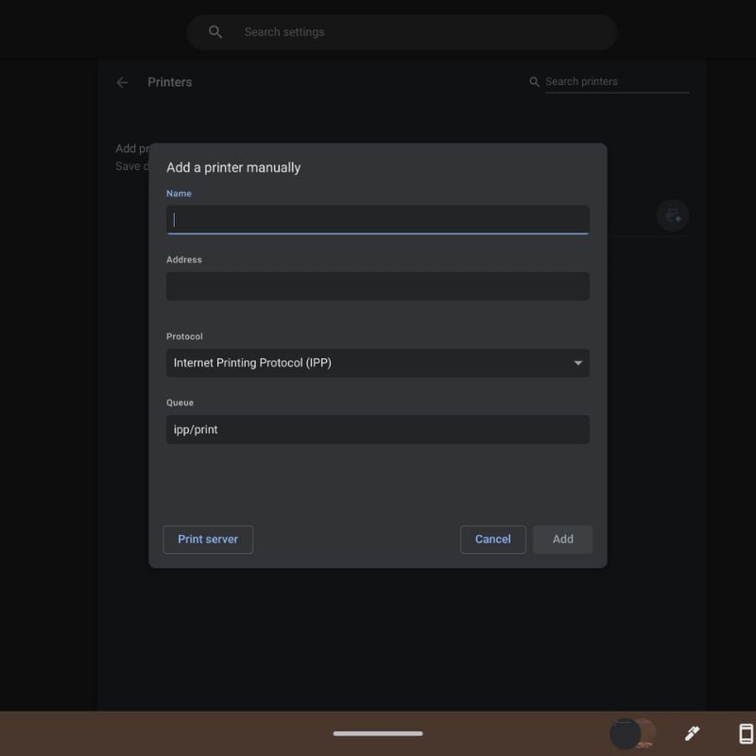Click the Search settings magnifier icon

[215, 32]
